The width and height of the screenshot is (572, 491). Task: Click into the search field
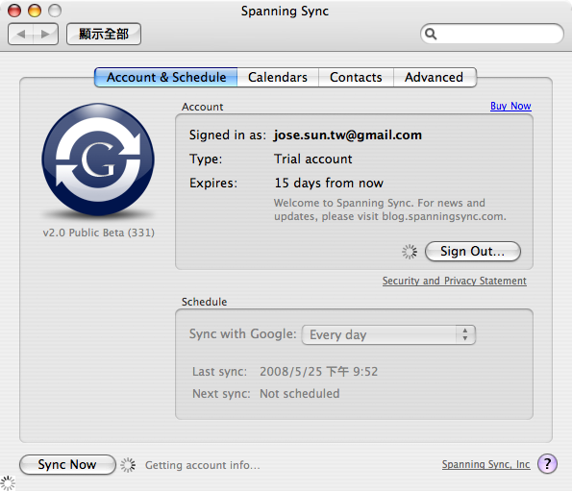pyautogui.click(x=492, y=34)
